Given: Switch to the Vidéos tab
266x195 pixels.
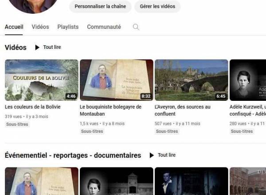Looking at the screenshot, I should [x=40, y=27].
